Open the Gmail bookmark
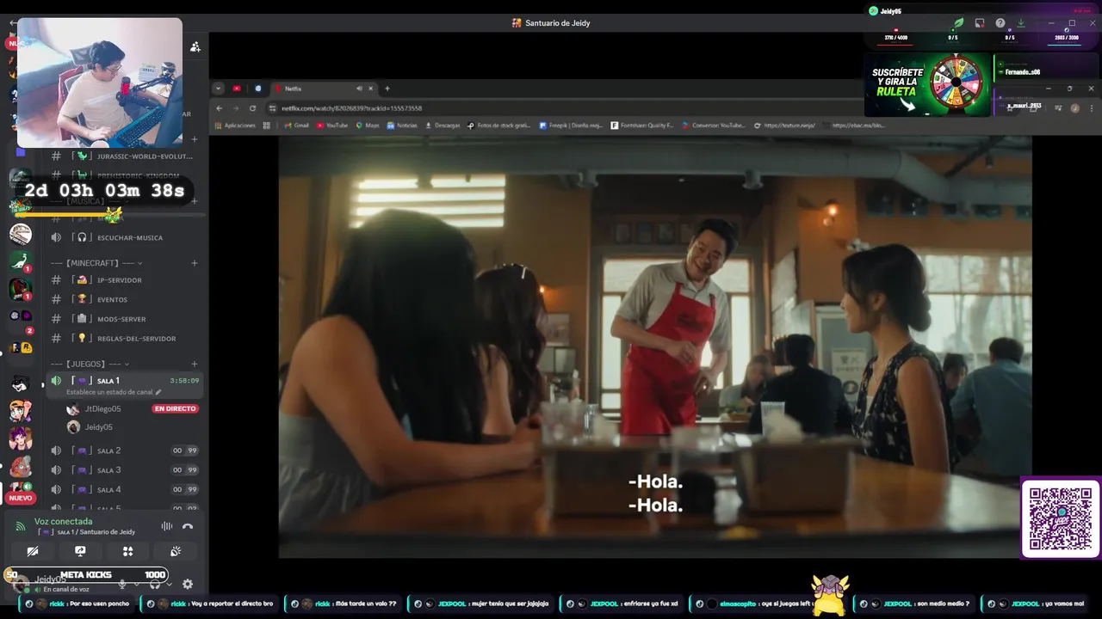1102x619 pixels. [297, 126]
